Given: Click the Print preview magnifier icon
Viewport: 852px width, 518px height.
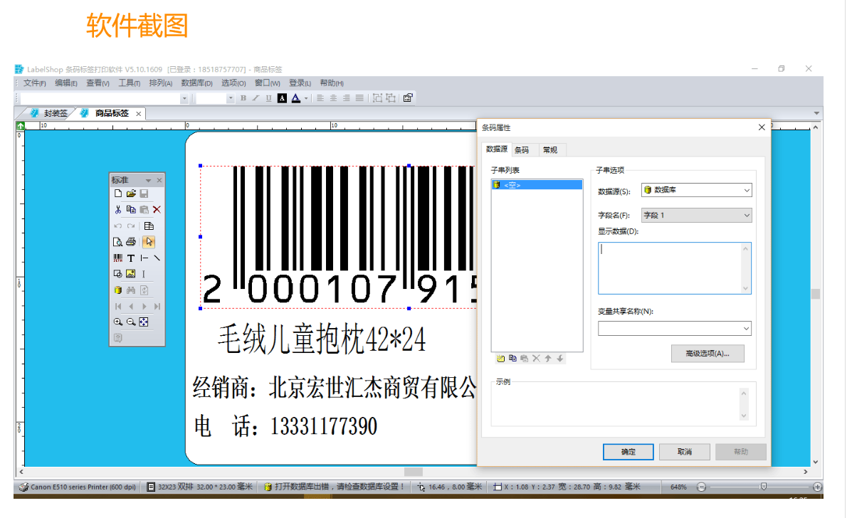Looking at the screenshot, I should point(118,242).
